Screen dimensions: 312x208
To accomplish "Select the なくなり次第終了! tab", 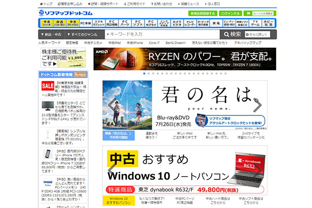I will tap(152, 201).
